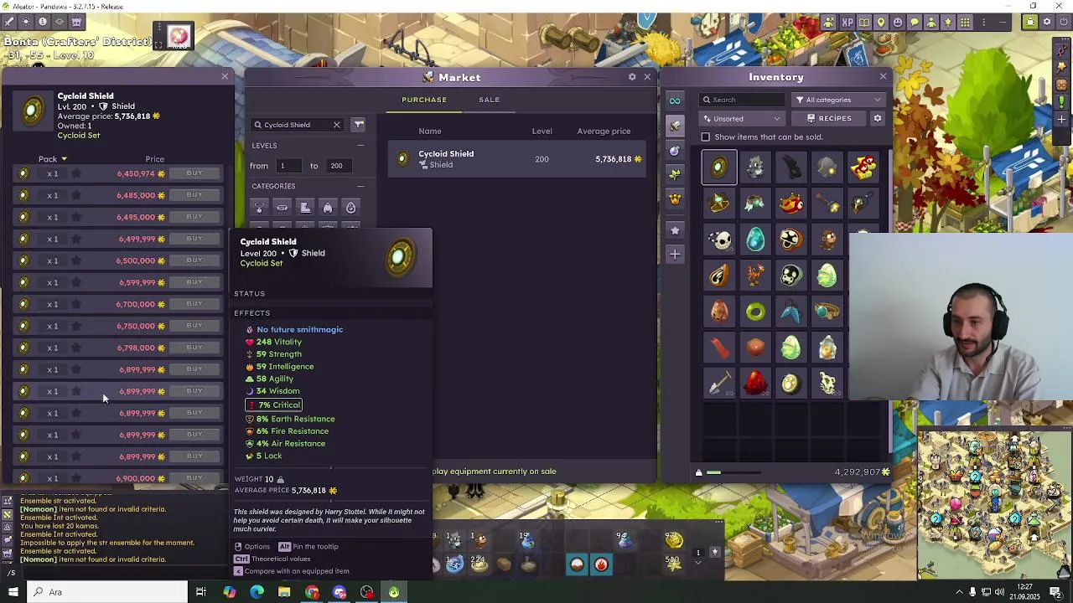Select the infinity all-items icon in Inventory sidebar
This screenshot has height=603, width=1073.
pos(675,100)
